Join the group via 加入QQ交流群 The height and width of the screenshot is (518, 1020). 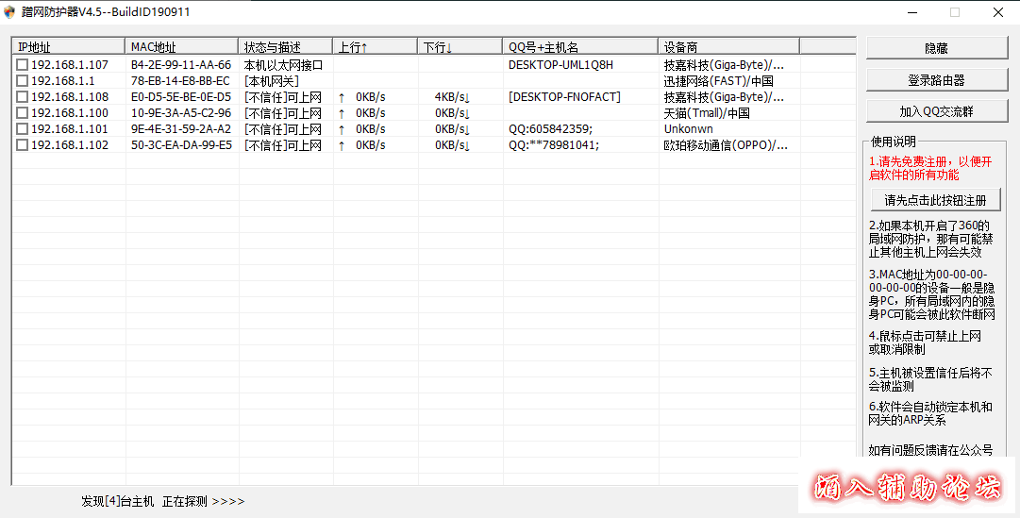[936, 111]
